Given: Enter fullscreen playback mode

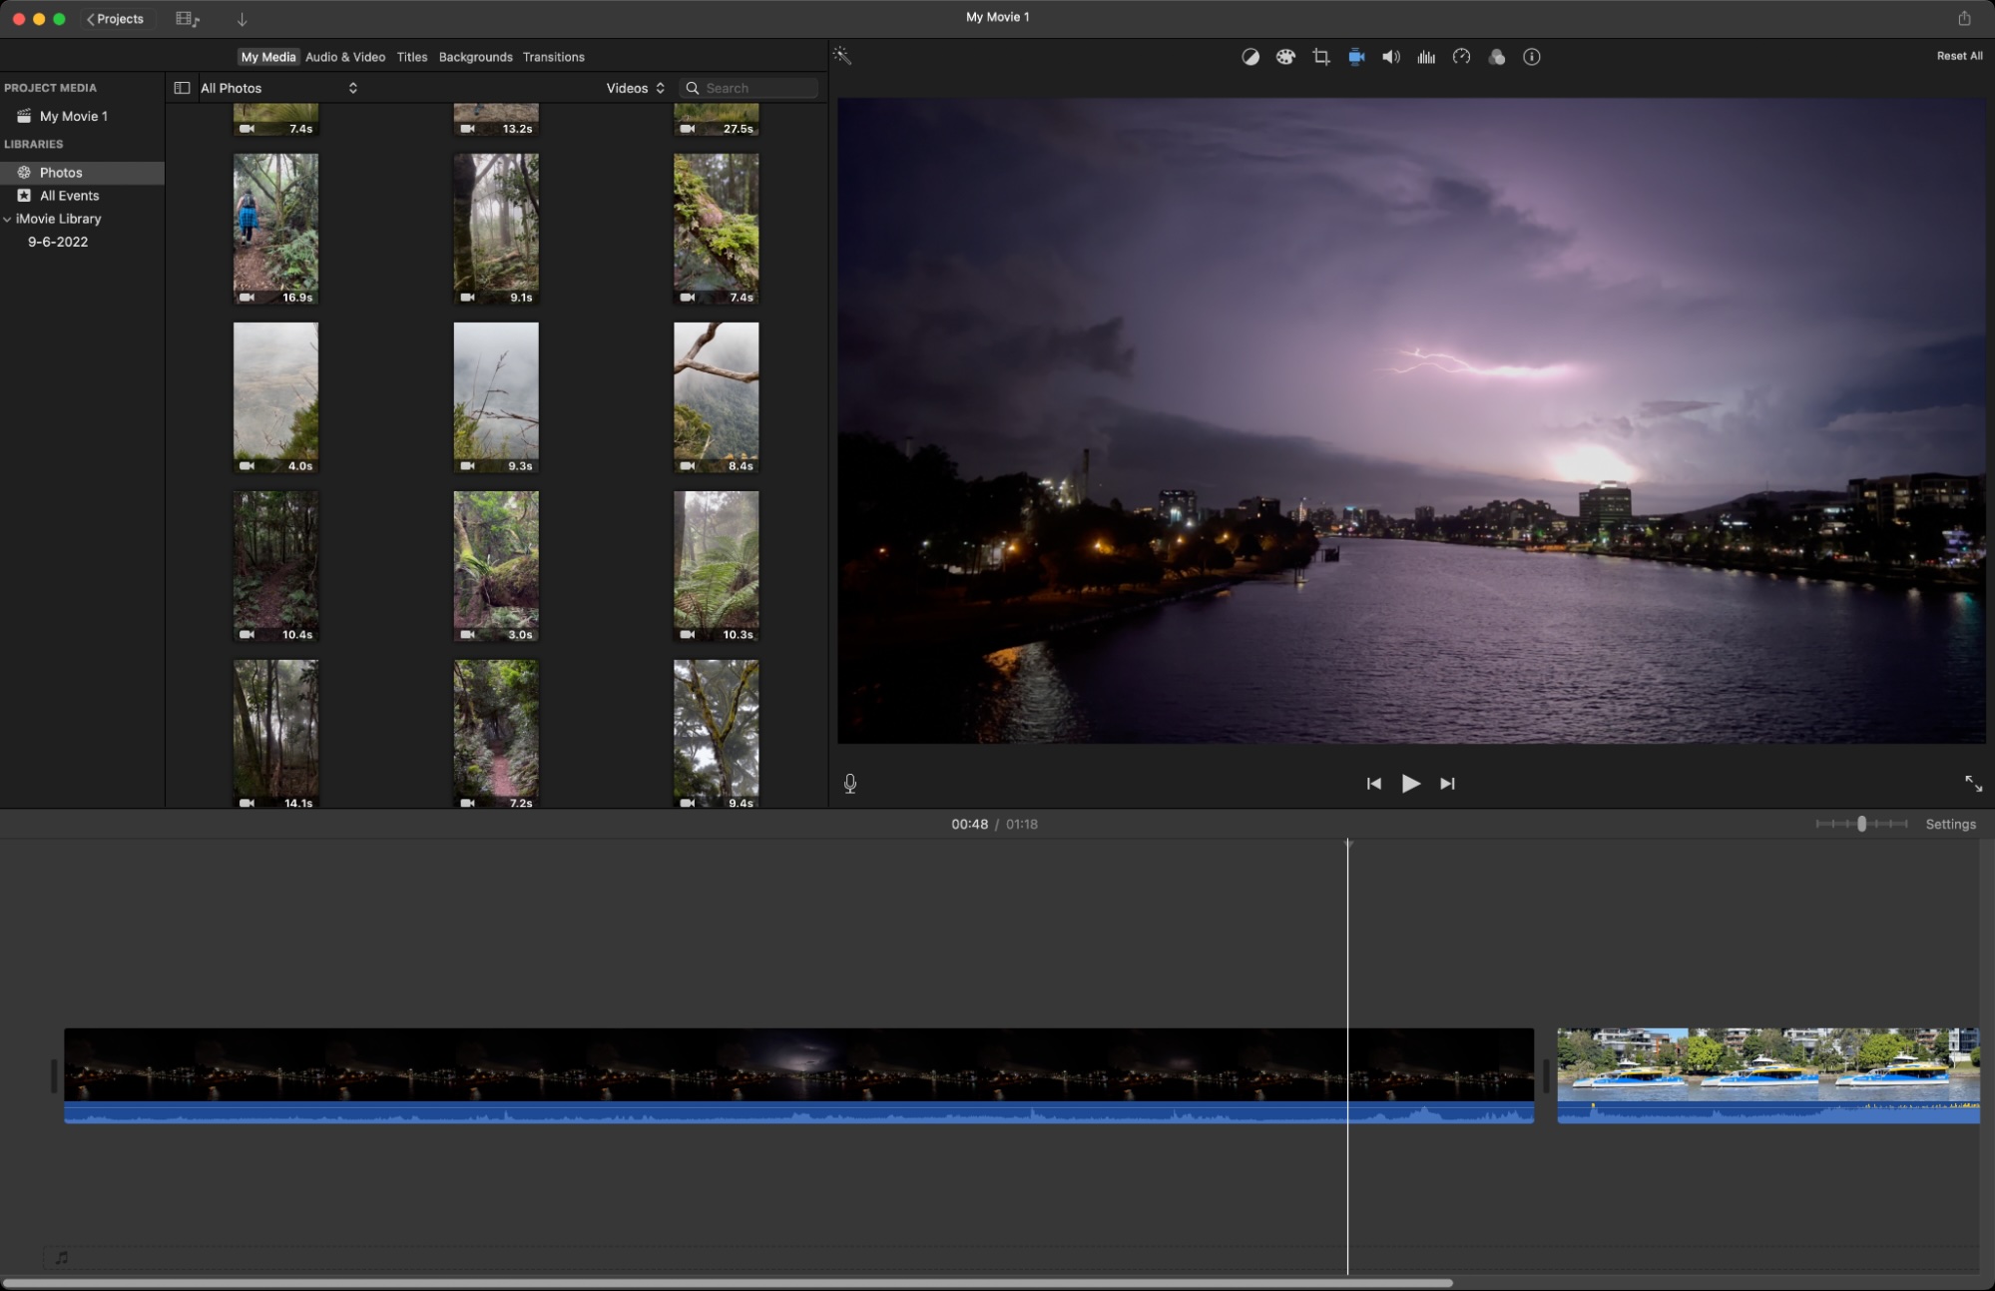Looking at the screenshot, I should (1973, 784).
